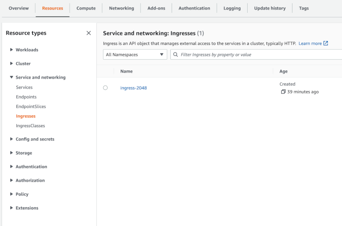
Task: Click the search magnifier icon in filter box
Action: click(x=175, y=55)
